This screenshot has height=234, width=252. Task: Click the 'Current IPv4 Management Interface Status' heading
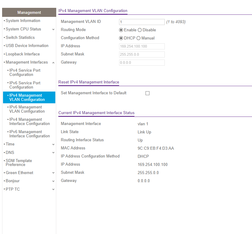tap(97, 113)
